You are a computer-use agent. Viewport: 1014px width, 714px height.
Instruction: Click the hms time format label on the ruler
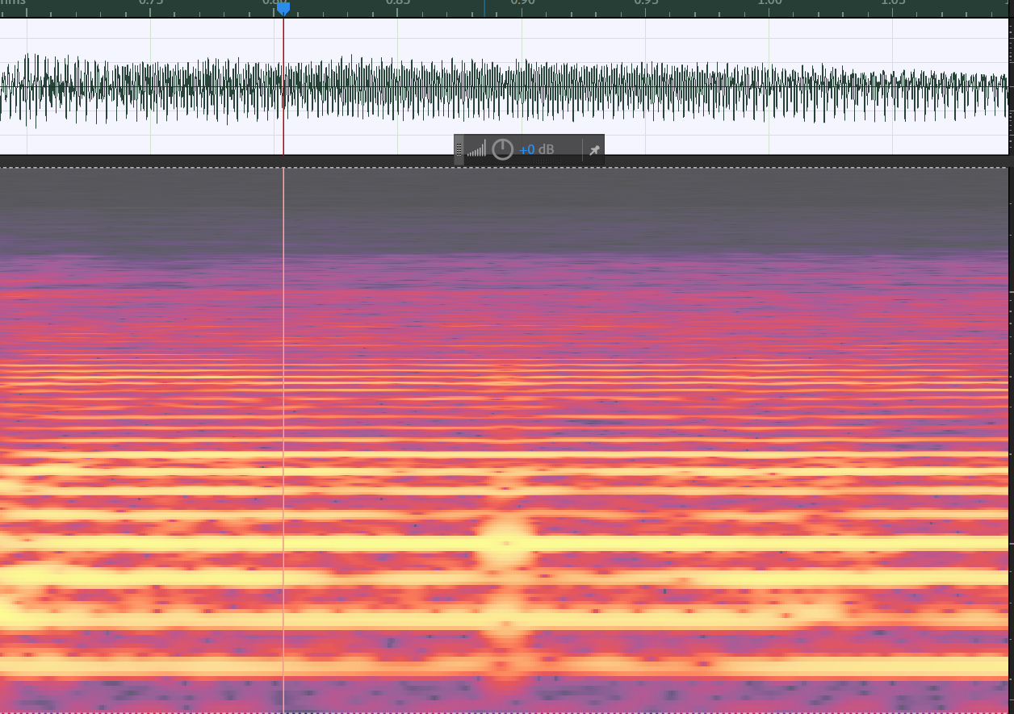coord(13,3)
